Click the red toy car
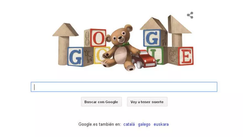This screenshot has height=137, width=243. [x=144, y=59]
